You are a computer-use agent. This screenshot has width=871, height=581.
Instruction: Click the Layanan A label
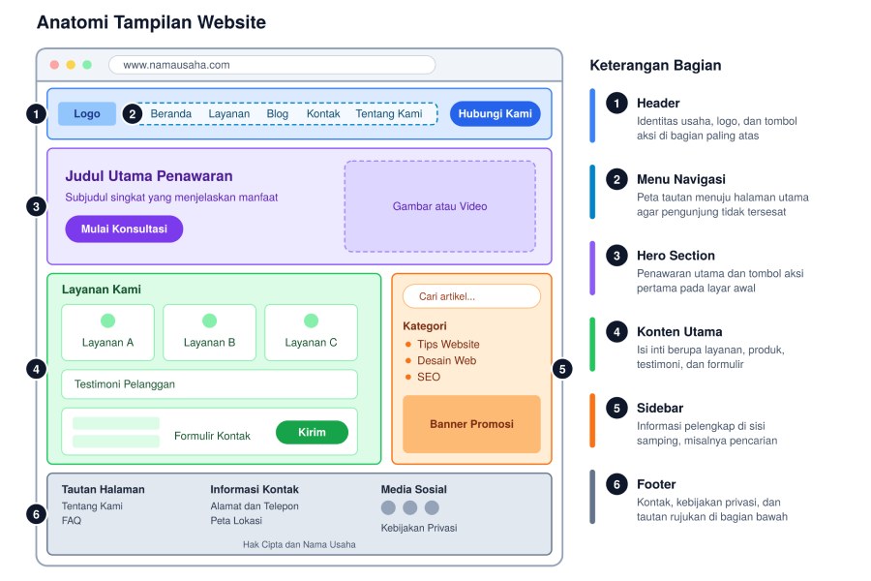click(x=107, y=343)
